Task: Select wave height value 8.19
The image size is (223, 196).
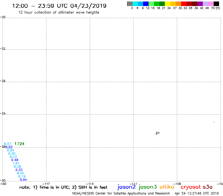Action: (22, 176)
